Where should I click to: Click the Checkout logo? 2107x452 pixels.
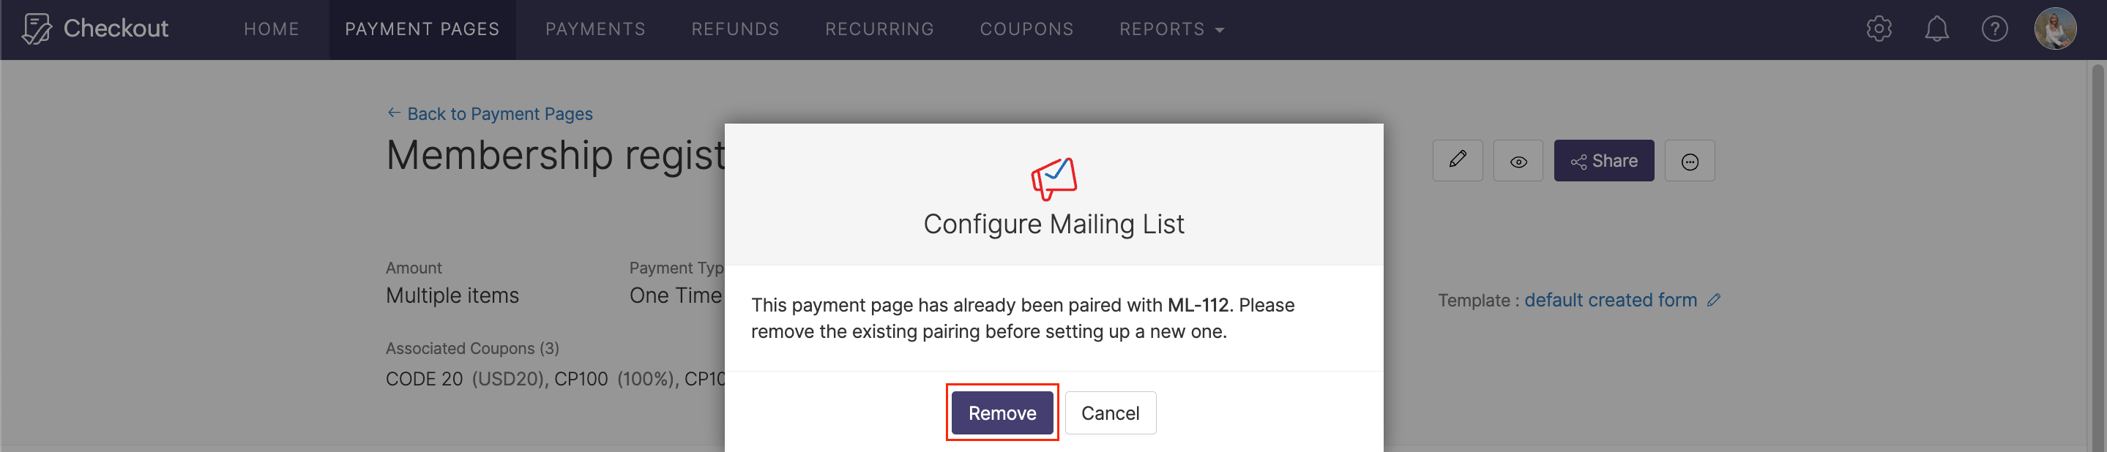click(x=94, y=28)
